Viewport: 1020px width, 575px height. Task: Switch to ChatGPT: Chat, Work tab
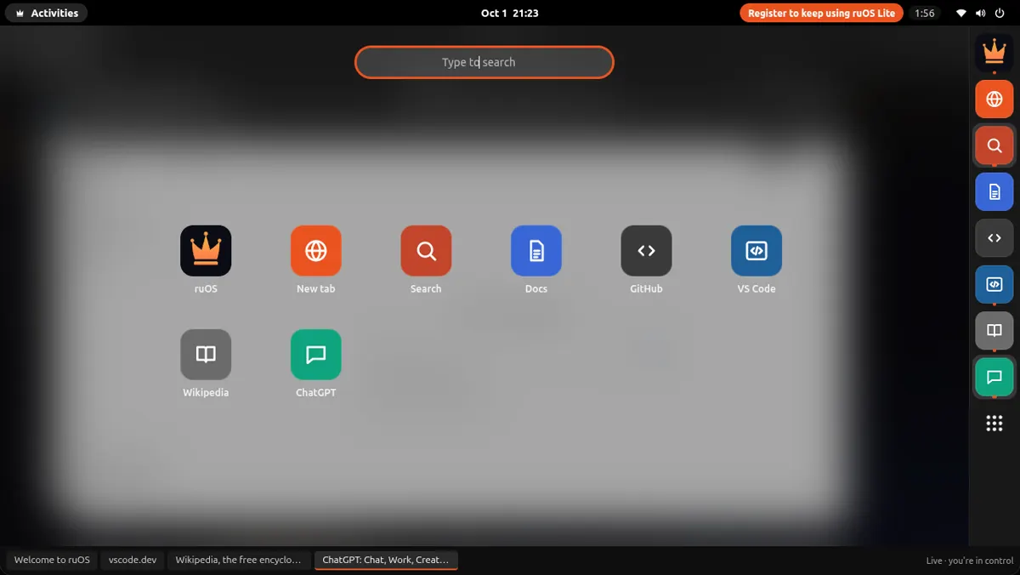click(x=386, y=560)
